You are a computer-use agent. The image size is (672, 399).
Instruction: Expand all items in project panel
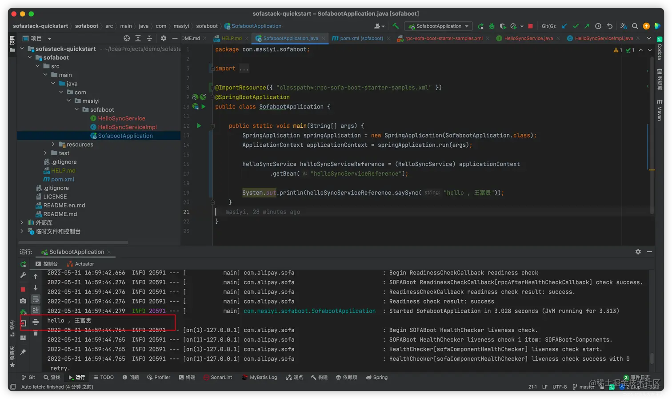coord(138,38)
